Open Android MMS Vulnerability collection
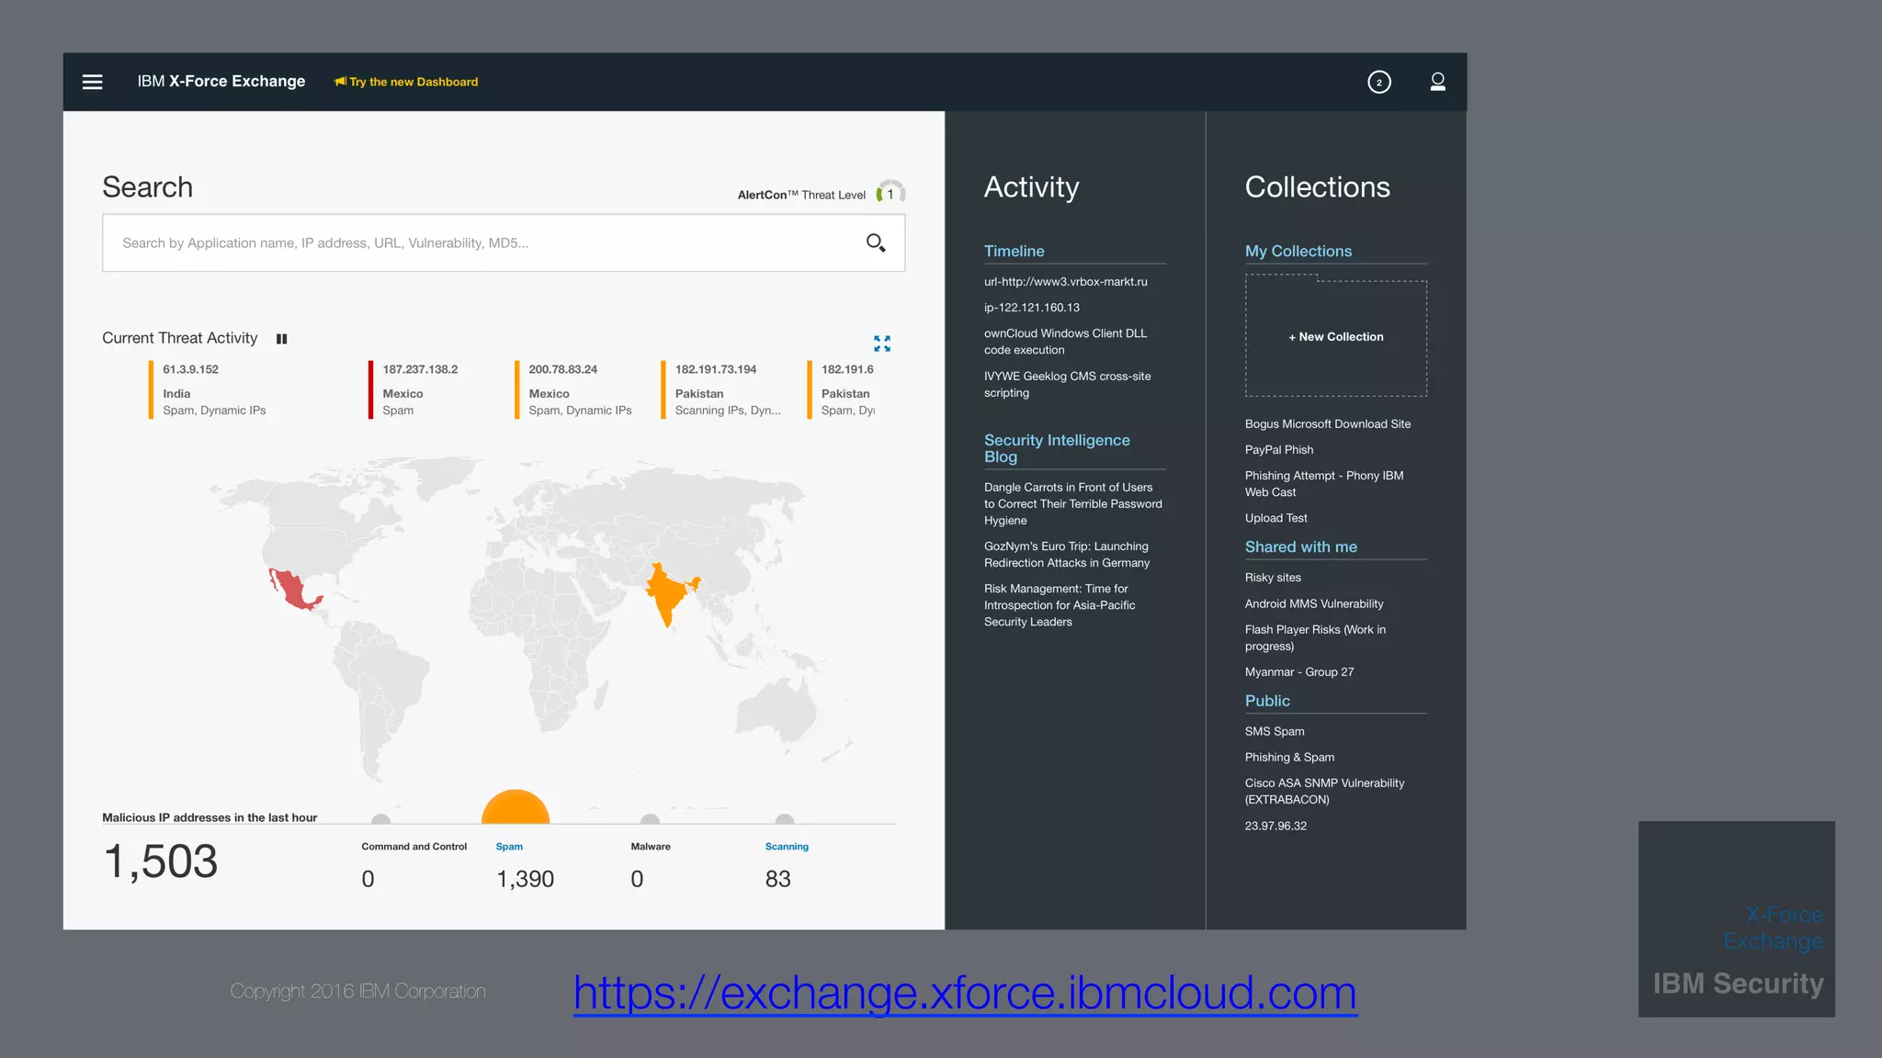Viewport: 1882px width, 1058px height. pos(1313,603)
